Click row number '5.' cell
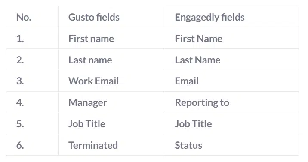 [x=32, y=123]
